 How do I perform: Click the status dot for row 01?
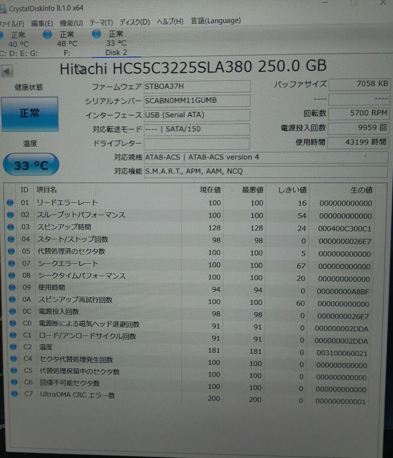point(10,202)
